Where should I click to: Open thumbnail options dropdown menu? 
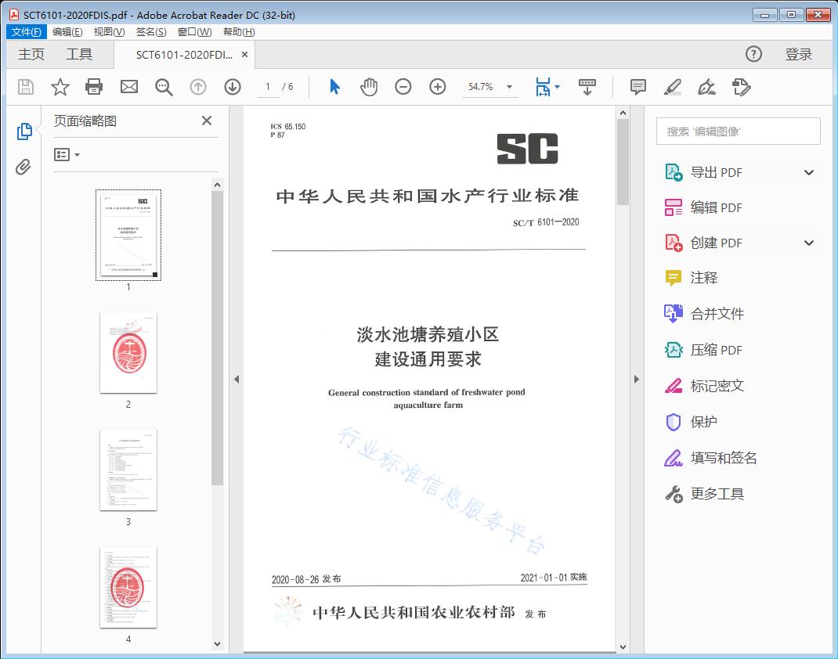click(67, 155)
